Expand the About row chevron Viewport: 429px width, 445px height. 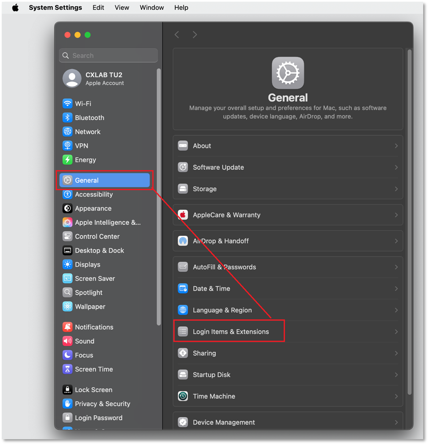[x=396, y=146]
